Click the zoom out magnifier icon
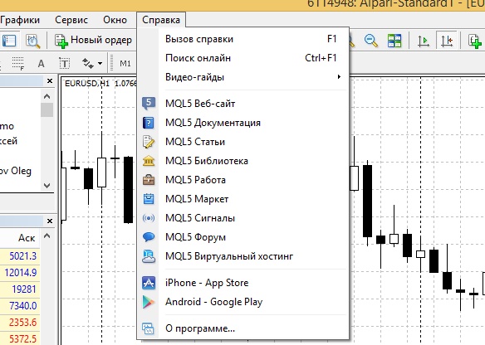Screen dimensions: 485x345 (x=371, y=41)
